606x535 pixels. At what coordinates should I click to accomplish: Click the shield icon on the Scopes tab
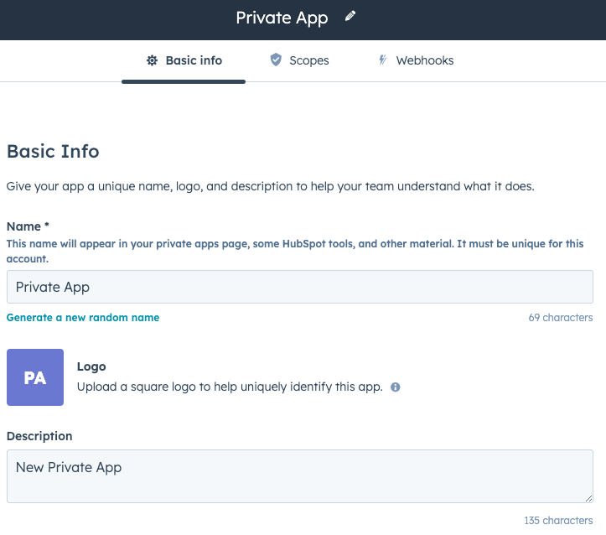[276, 60]
